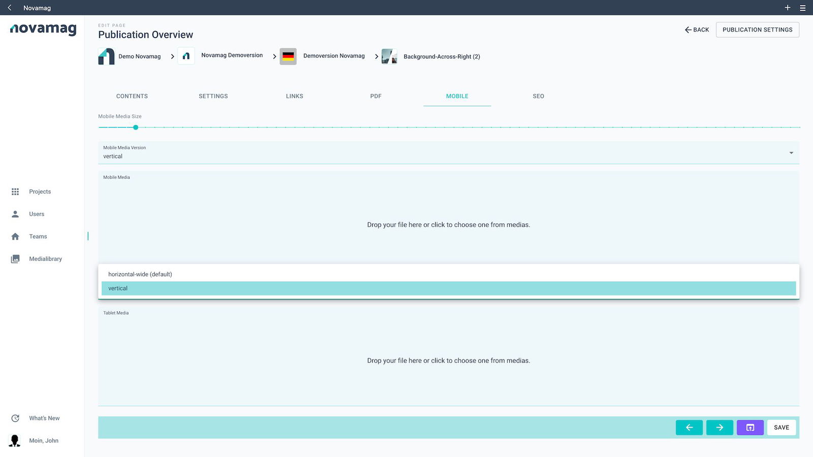Click the Teams home icon
Image resolution: width=813 pixels, height=457 pixels.
15,236
